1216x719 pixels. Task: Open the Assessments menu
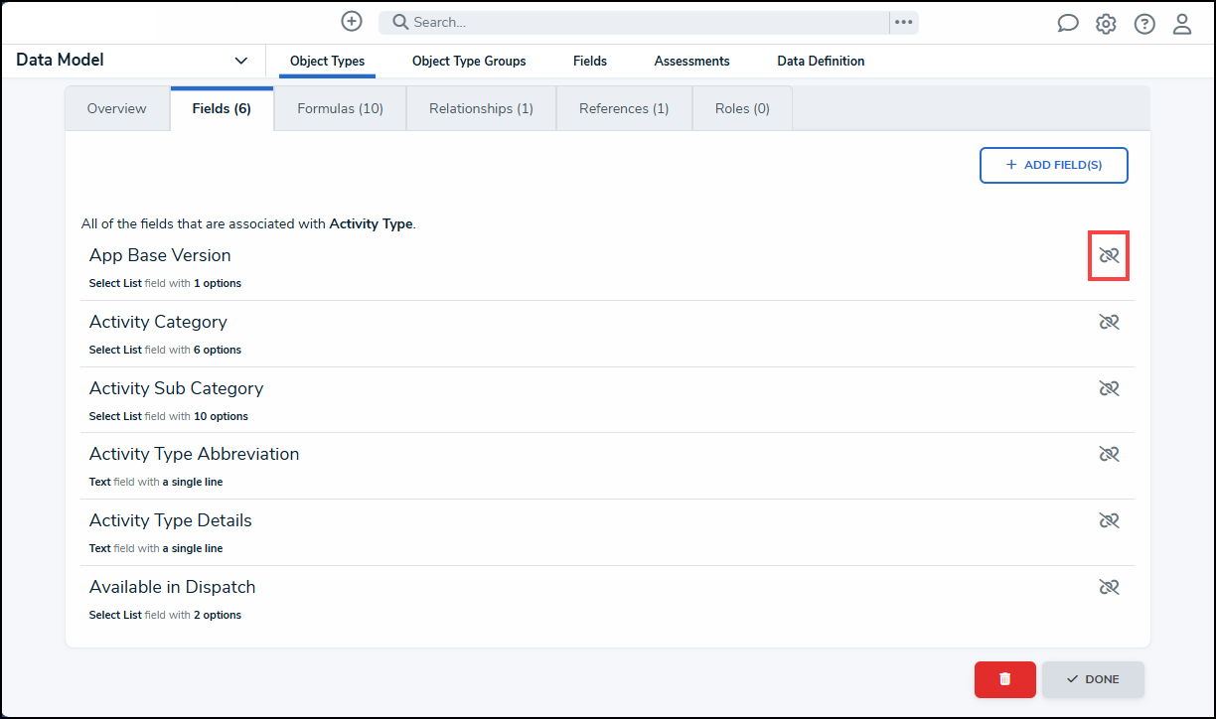[691, 61]
